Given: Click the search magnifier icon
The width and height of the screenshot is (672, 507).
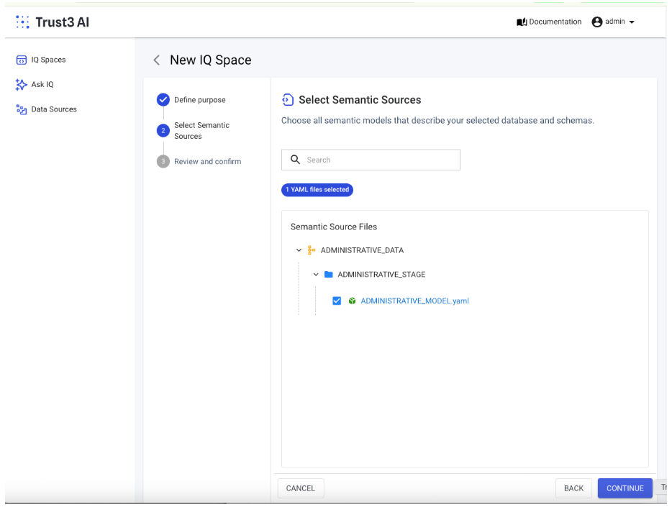Looking at the screenshot, I should 295,160.
